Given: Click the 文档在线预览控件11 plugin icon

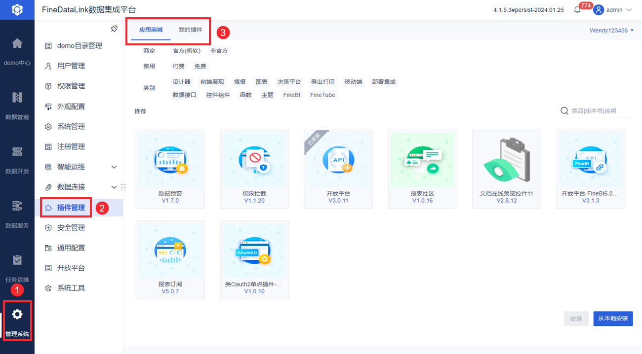Looking at the screenshot, I should (x=507, y=159).
